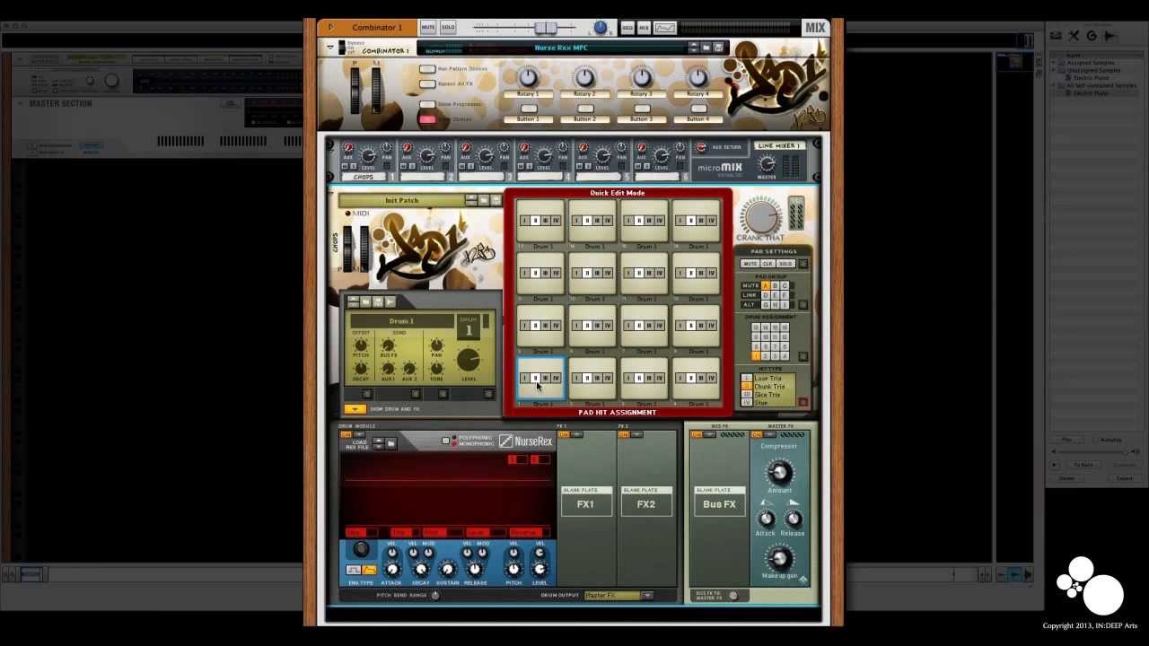This screenshot has width=1149, height=646.
Task: Click the Pad Settings CLR button
Action: [767, 264]
